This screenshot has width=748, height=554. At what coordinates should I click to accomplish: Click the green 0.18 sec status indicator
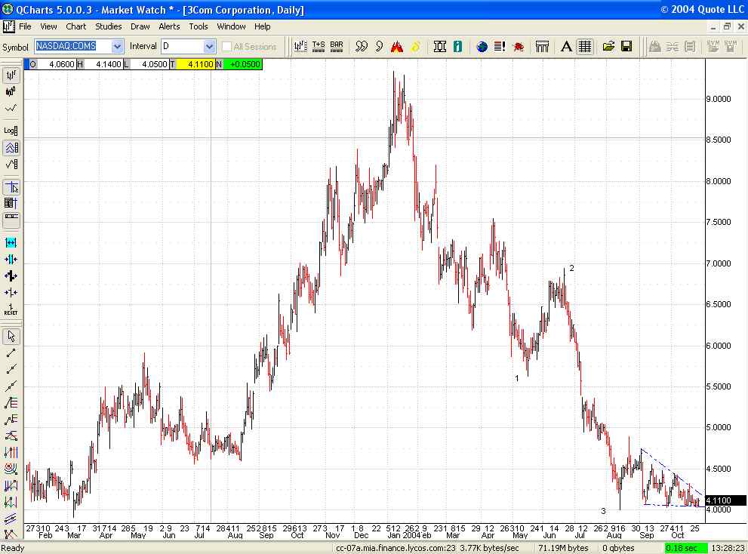pyautogui.click(x=685, y=548)
